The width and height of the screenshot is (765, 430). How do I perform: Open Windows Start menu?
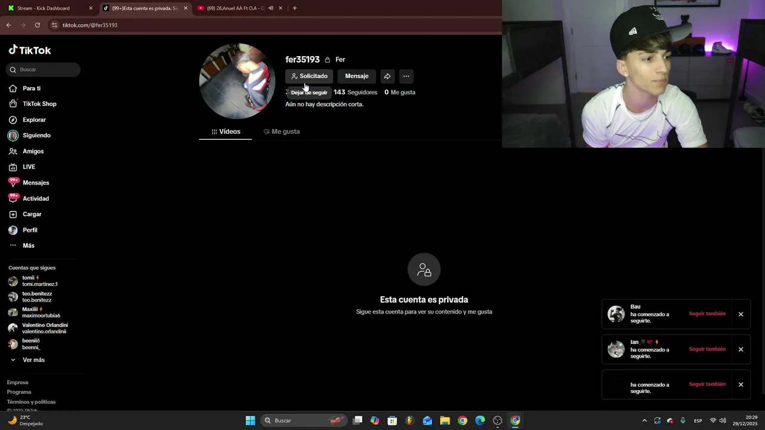(250, 420)
